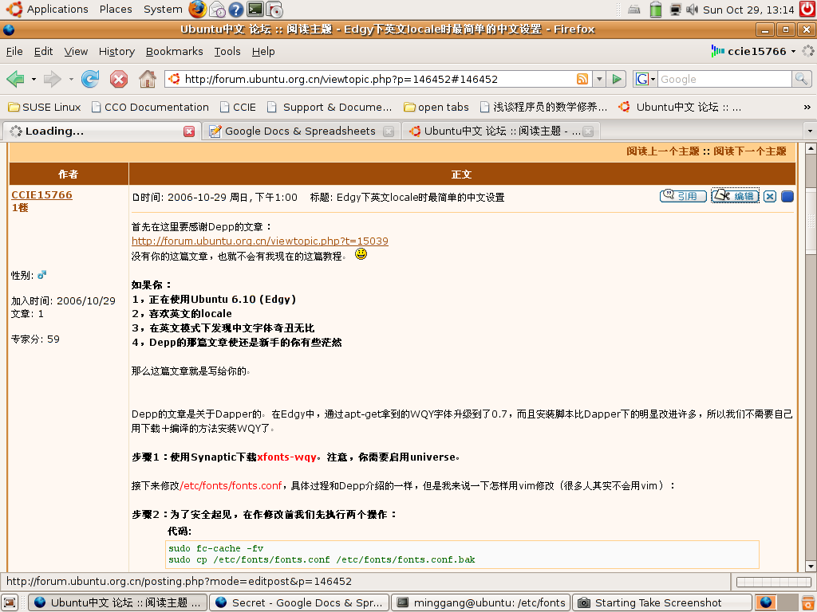Switch to minggang@ubuntu terminal in taskbar
Image resolution: width=817 pixels, height=612 pixels.
click(x=481, y=602)
